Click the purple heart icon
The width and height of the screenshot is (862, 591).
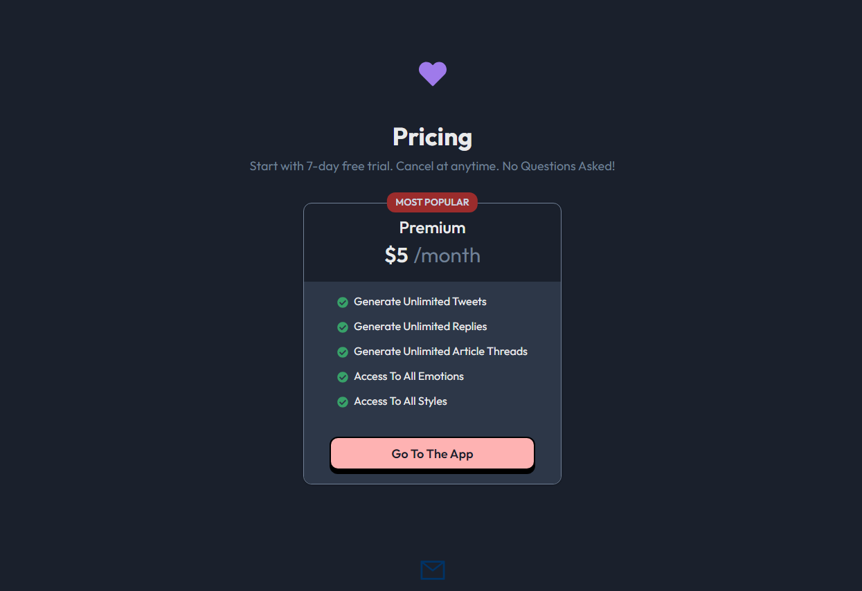coord(432,73)
